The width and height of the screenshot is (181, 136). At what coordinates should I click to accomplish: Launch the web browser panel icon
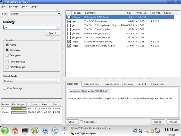(x=45, y=131)
